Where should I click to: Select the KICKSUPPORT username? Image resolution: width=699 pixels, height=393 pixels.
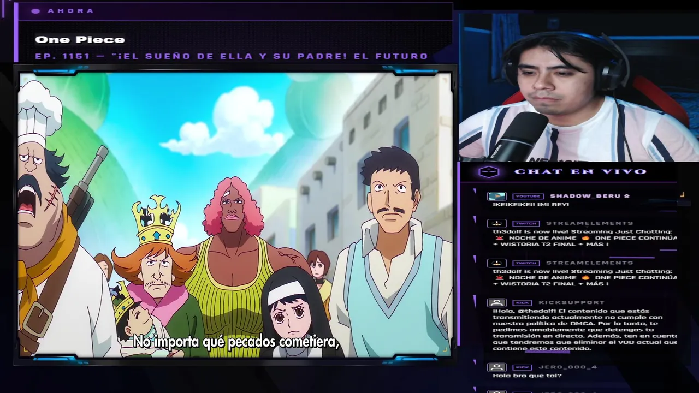point(571,303)
